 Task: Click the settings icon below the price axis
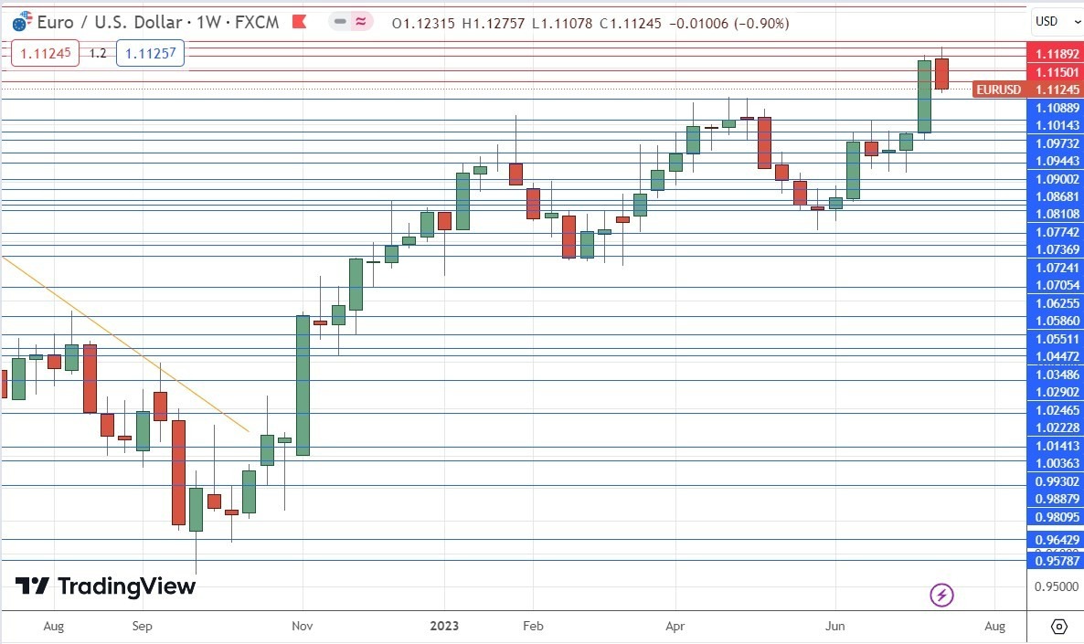[x=1059, y=627]
